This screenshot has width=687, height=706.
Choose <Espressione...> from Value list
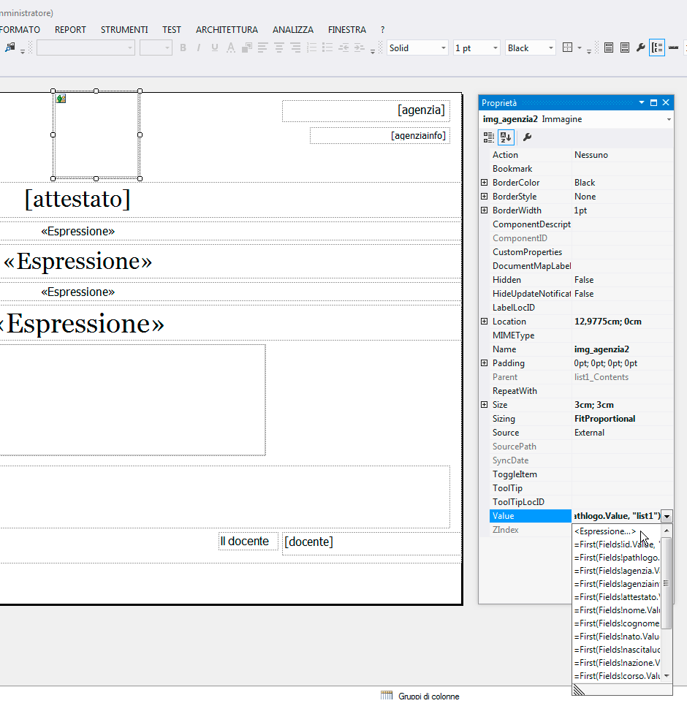point(617,531)
